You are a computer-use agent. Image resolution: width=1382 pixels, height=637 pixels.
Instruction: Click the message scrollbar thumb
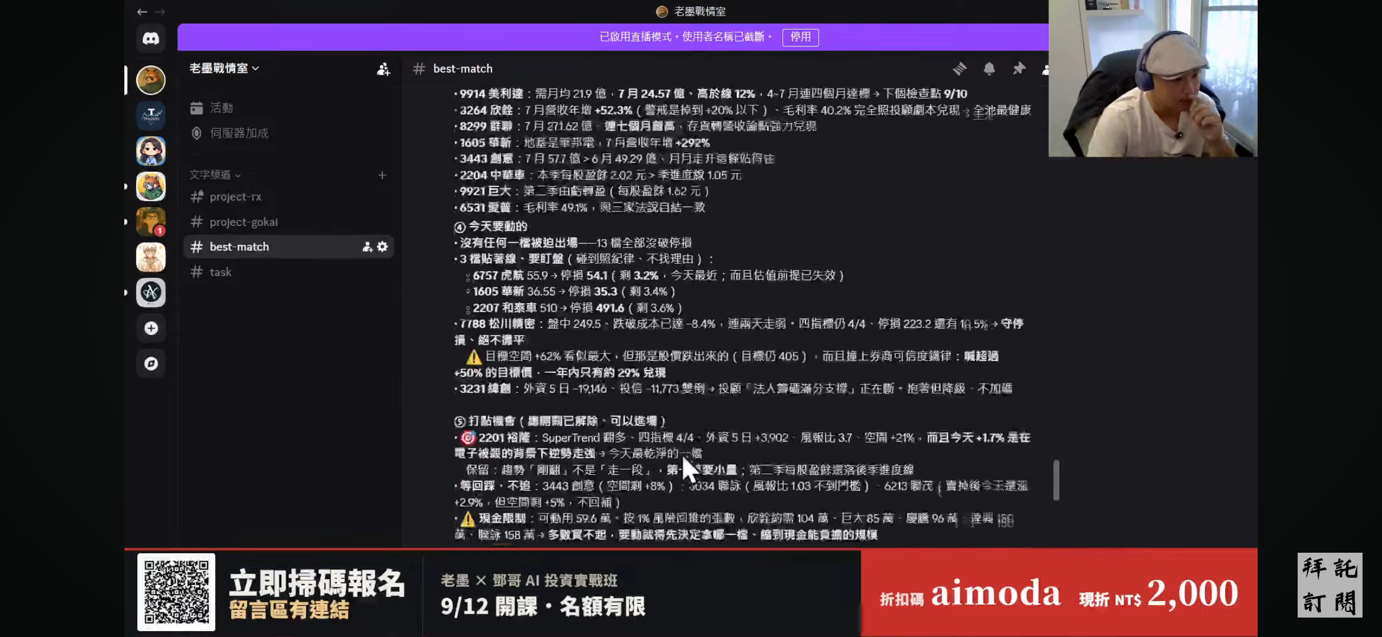(1056, 480)
